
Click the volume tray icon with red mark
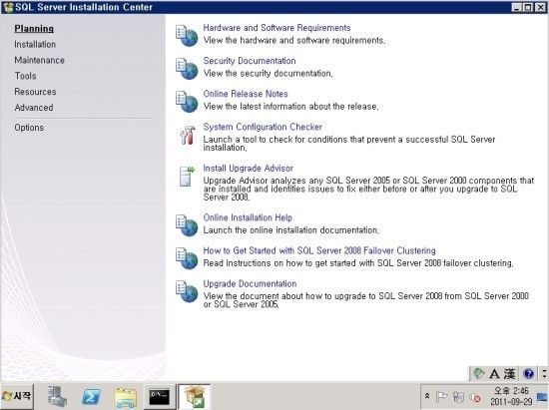pyautogui.click(x=475, y=397)
